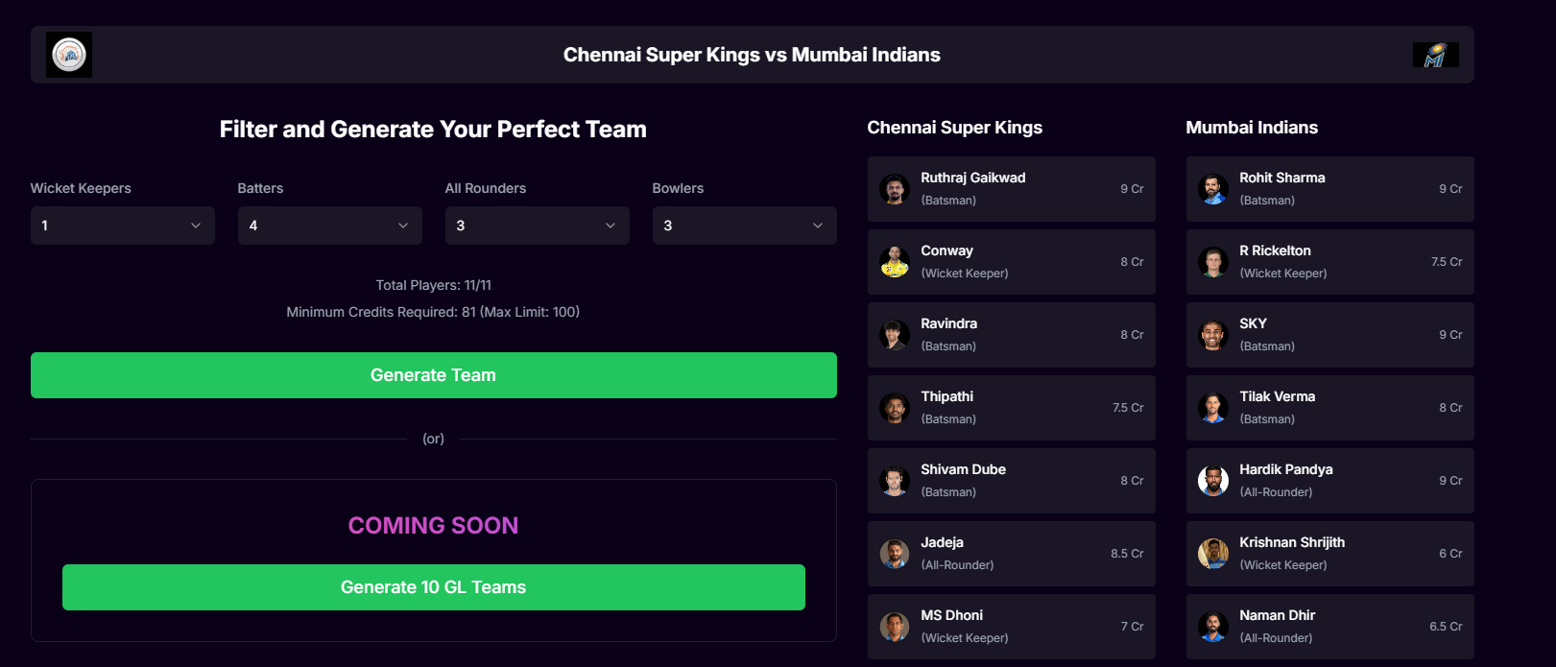
Task: Click R Rickelton's 7.5 Cr credit value
Action: coord(1447,262)
